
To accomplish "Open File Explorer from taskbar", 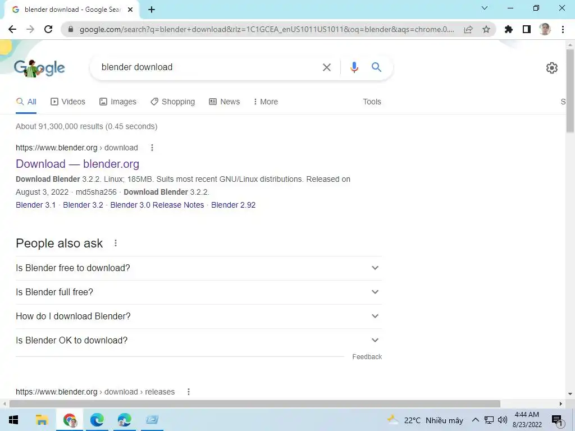I will click(42, 420).
